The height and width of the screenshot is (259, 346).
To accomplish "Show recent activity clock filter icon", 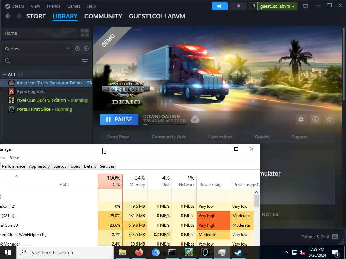I will 77,49.
